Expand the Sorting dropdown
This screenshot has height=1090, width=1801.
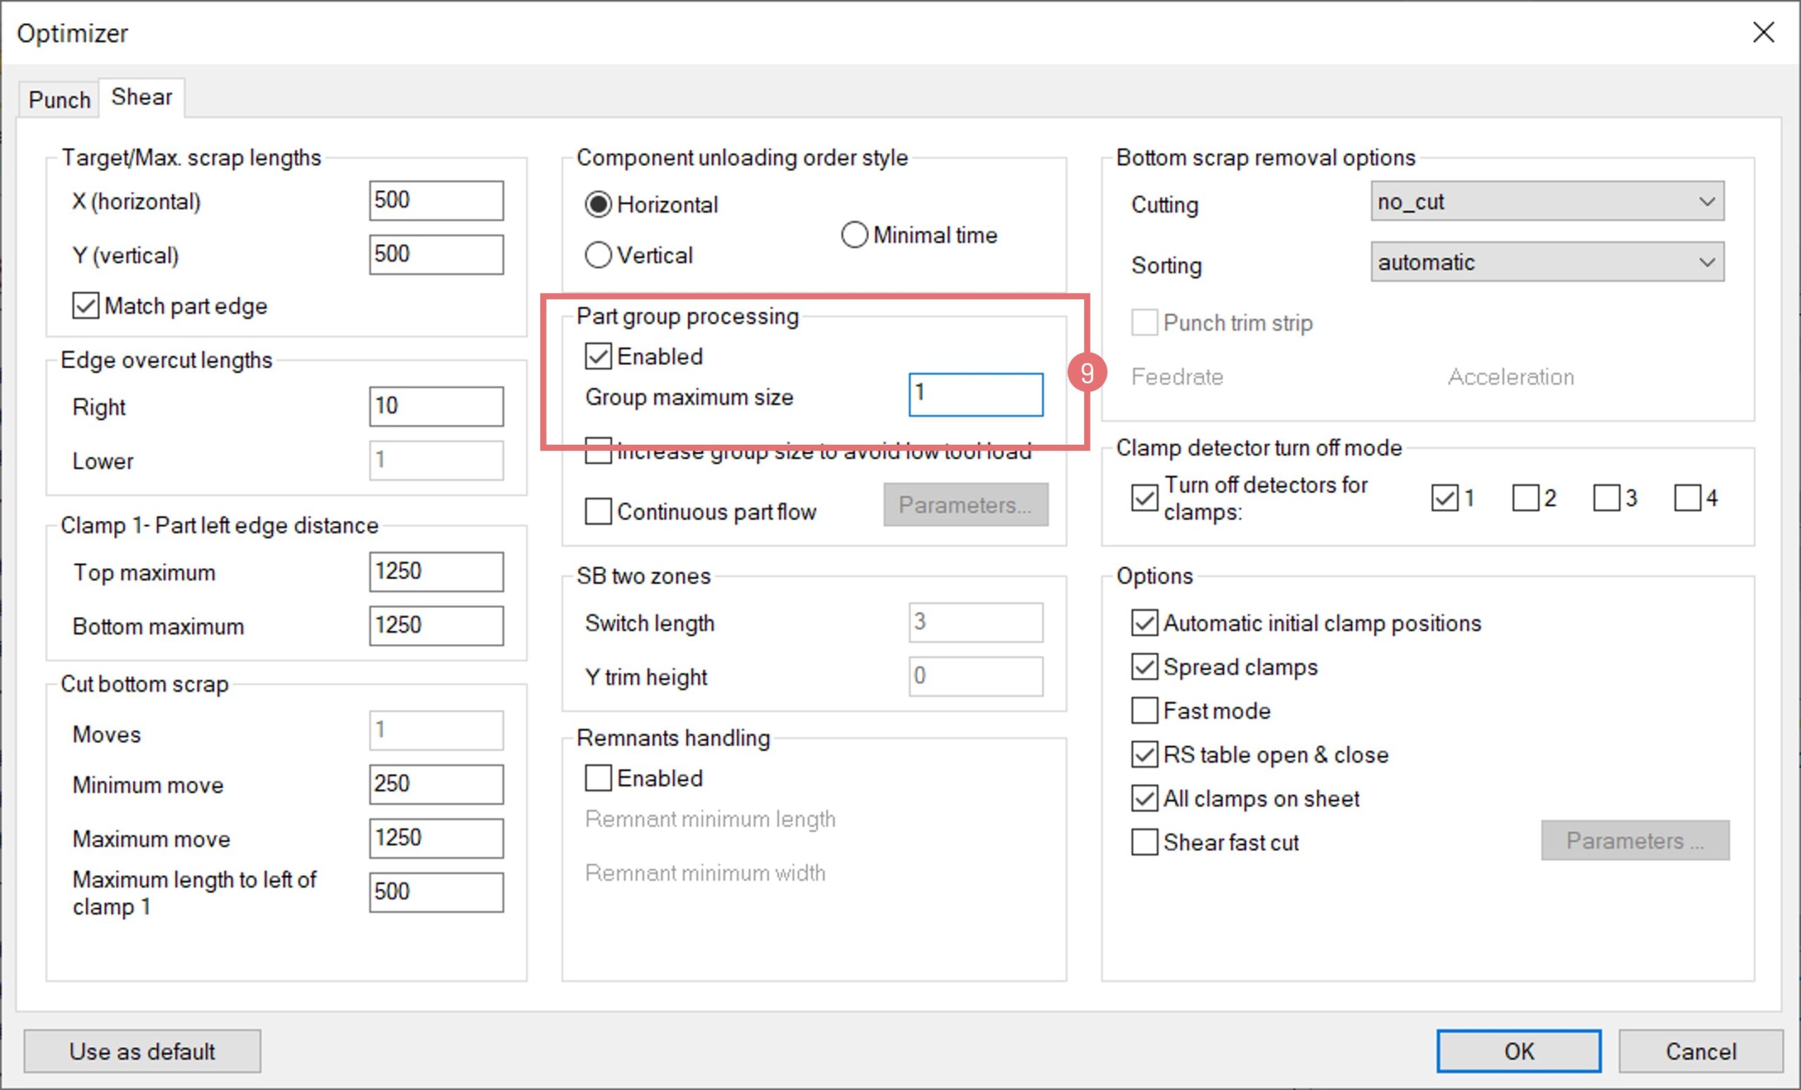1546,262
